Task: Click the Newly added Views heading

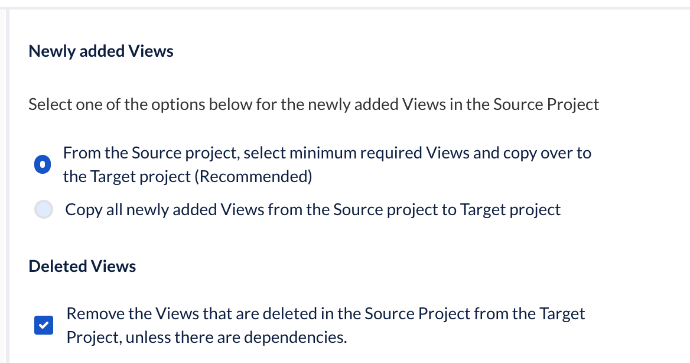Action: [x=100, y=51]
